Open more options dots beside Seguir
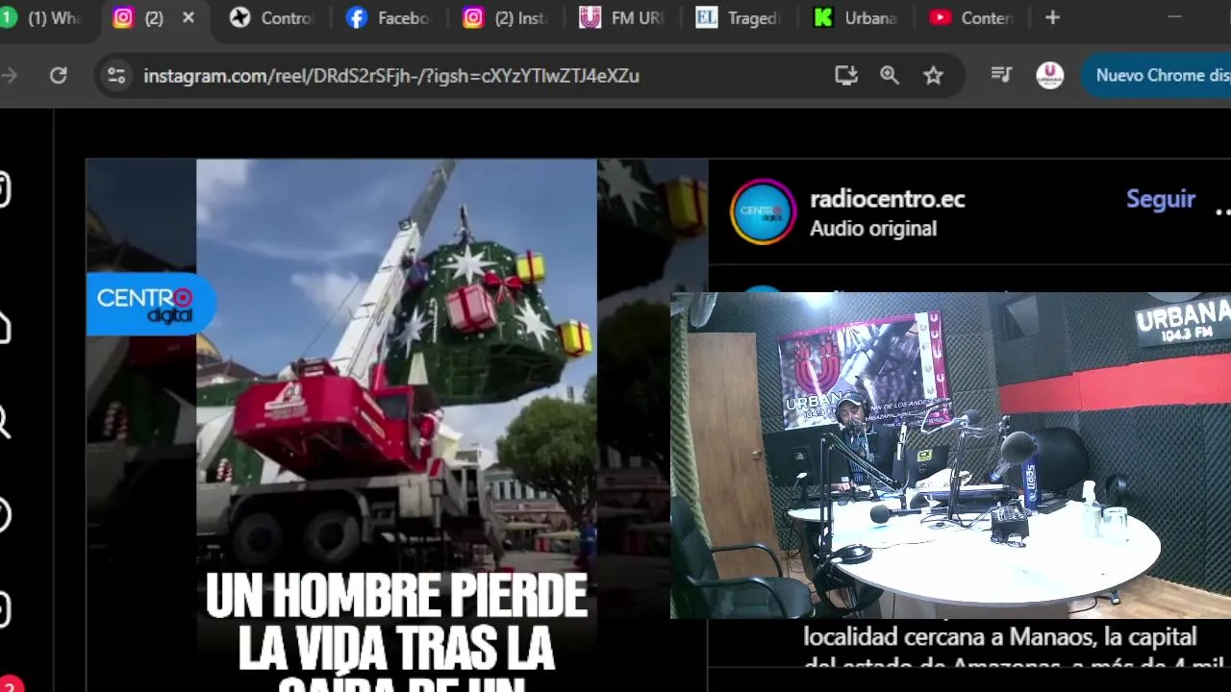Viewport: 1231px width, 692px height. tap(1222, 211)
